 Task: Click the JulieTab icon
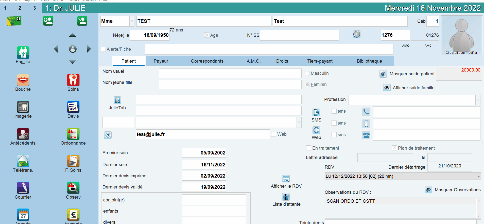pos(117,100)
